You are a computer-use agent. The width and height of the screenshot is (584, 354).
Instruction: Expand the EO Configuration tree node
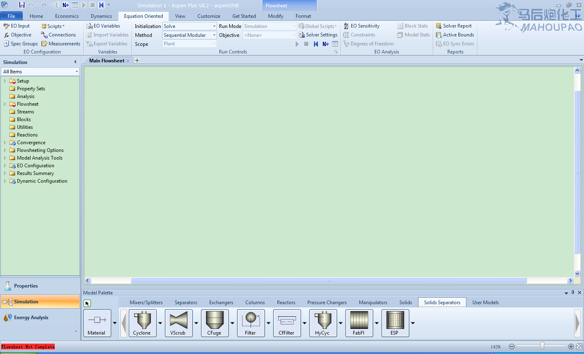[5, 166]
